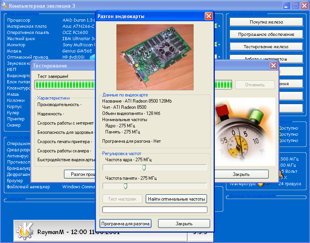Image resolution: width=310 pixels, height=243 pixels.
Task: Click the green indicator in the Монитор row
Action: tap(216, 44)
